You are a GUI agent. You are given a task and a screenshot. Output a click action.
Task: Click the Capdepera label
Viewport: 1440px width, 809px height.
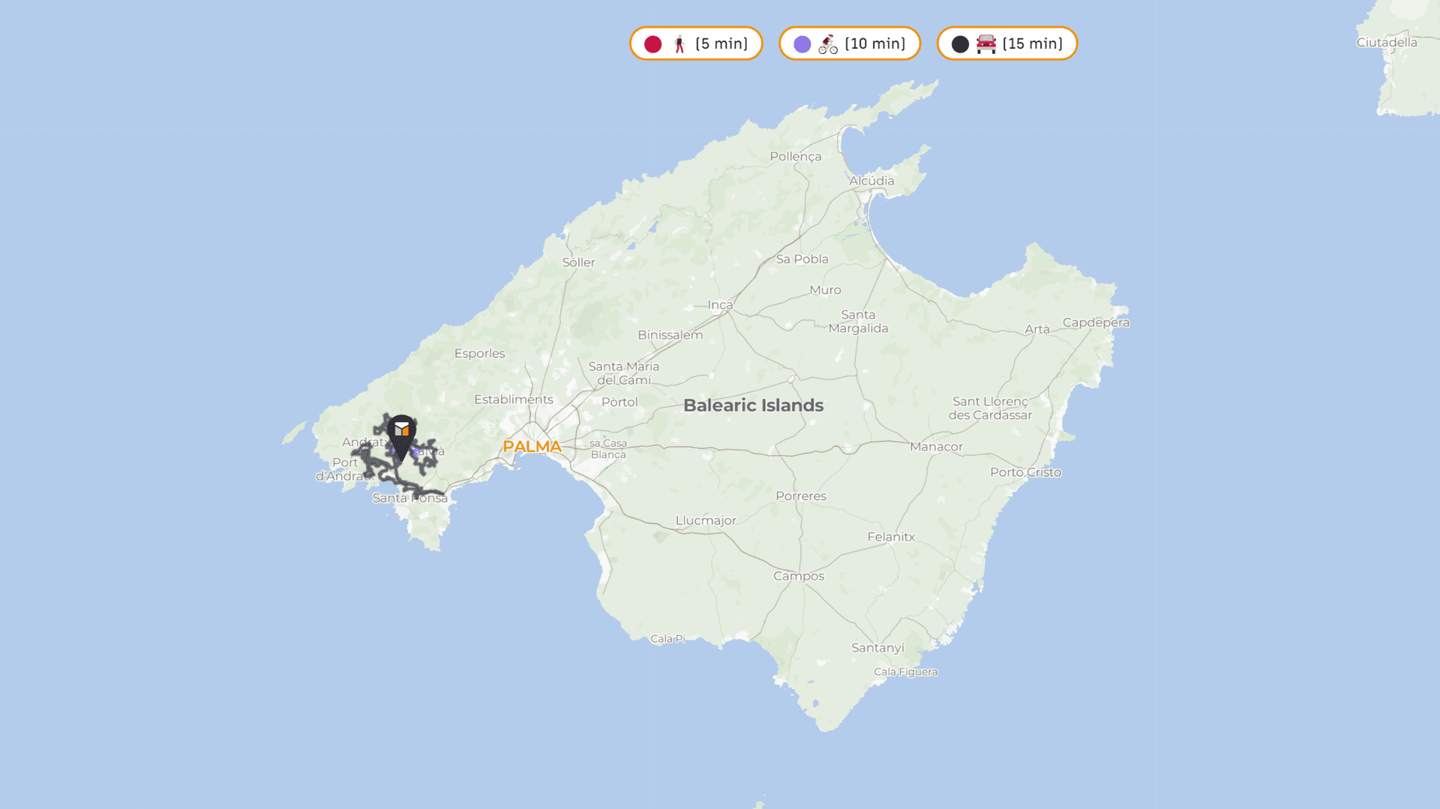coord(1096,322)
